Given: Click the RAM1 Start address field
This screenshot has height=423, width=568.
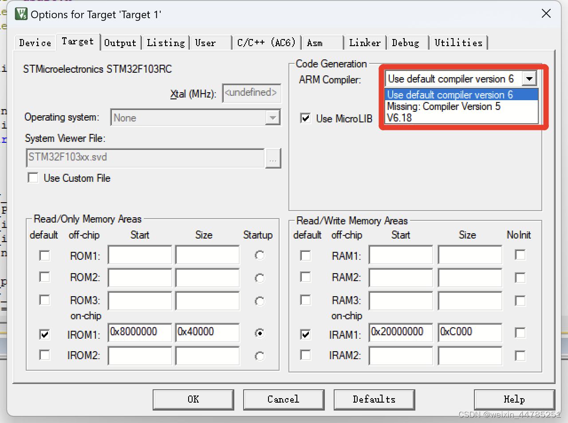Looking at the screenshot, I should coord(401,255).
